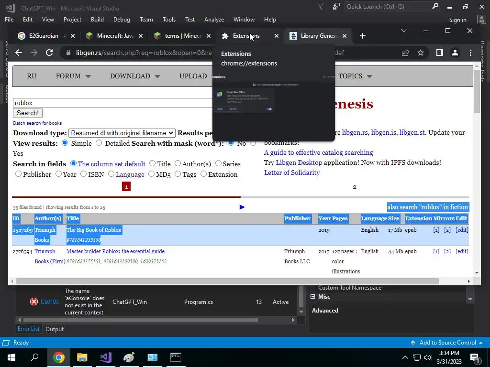Click the Chrome back arrow
The width and height of the screenshot is (490, 367).
tap(19, 53)
